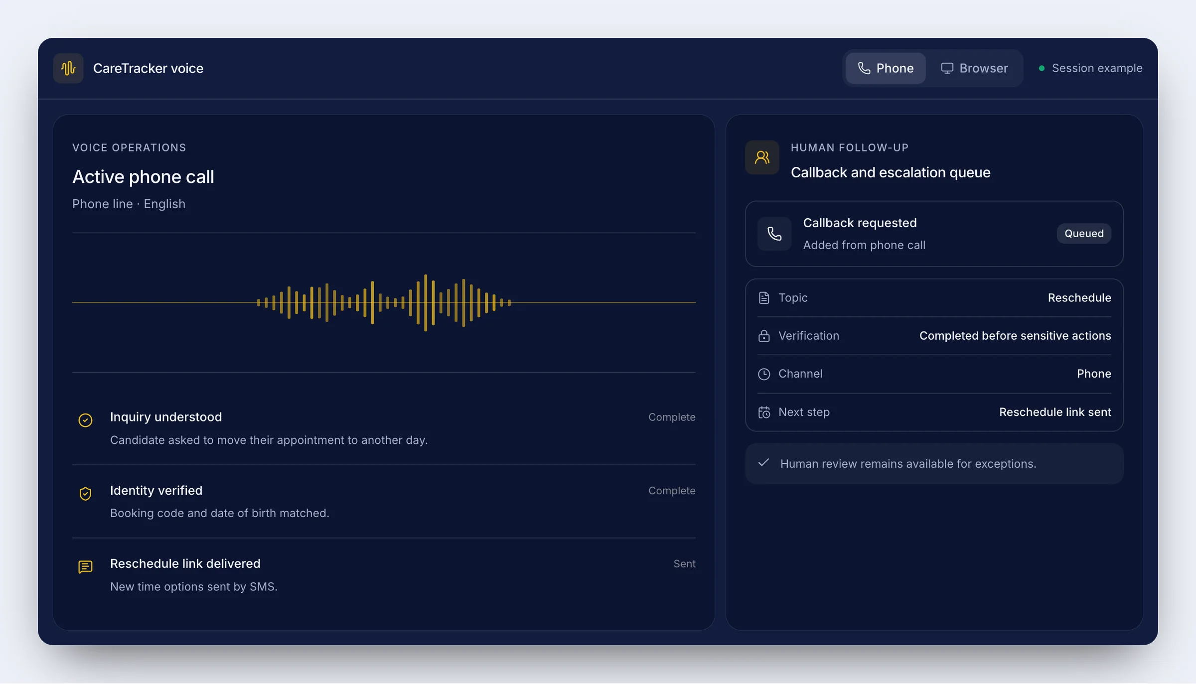Click the Queued status badge
The height and width of the screenshot is (684, 1196).
[x=1084, y=234]
